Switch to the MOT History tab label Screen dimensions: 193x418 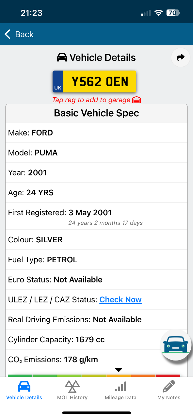click(x=72, y=397)
